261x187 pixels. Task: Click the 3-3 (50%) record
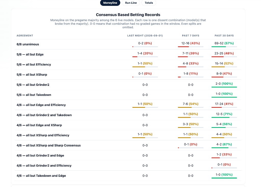(191, 124)
